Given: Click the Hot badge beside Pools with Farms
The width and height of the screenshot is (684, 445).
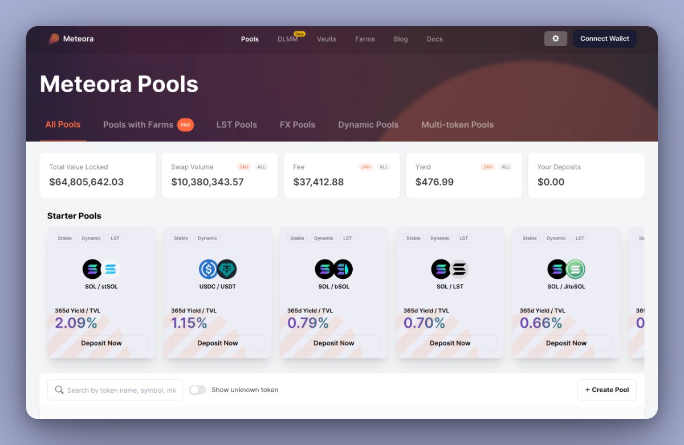Looking at the screenshot, I should [x=185, y=125].
